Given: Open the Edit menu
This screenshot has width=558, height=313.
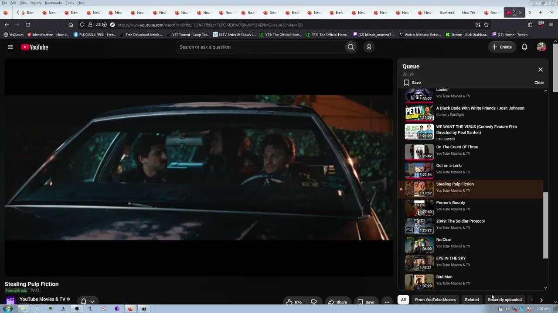Looking at the screenshot, I should coord(14,3).
